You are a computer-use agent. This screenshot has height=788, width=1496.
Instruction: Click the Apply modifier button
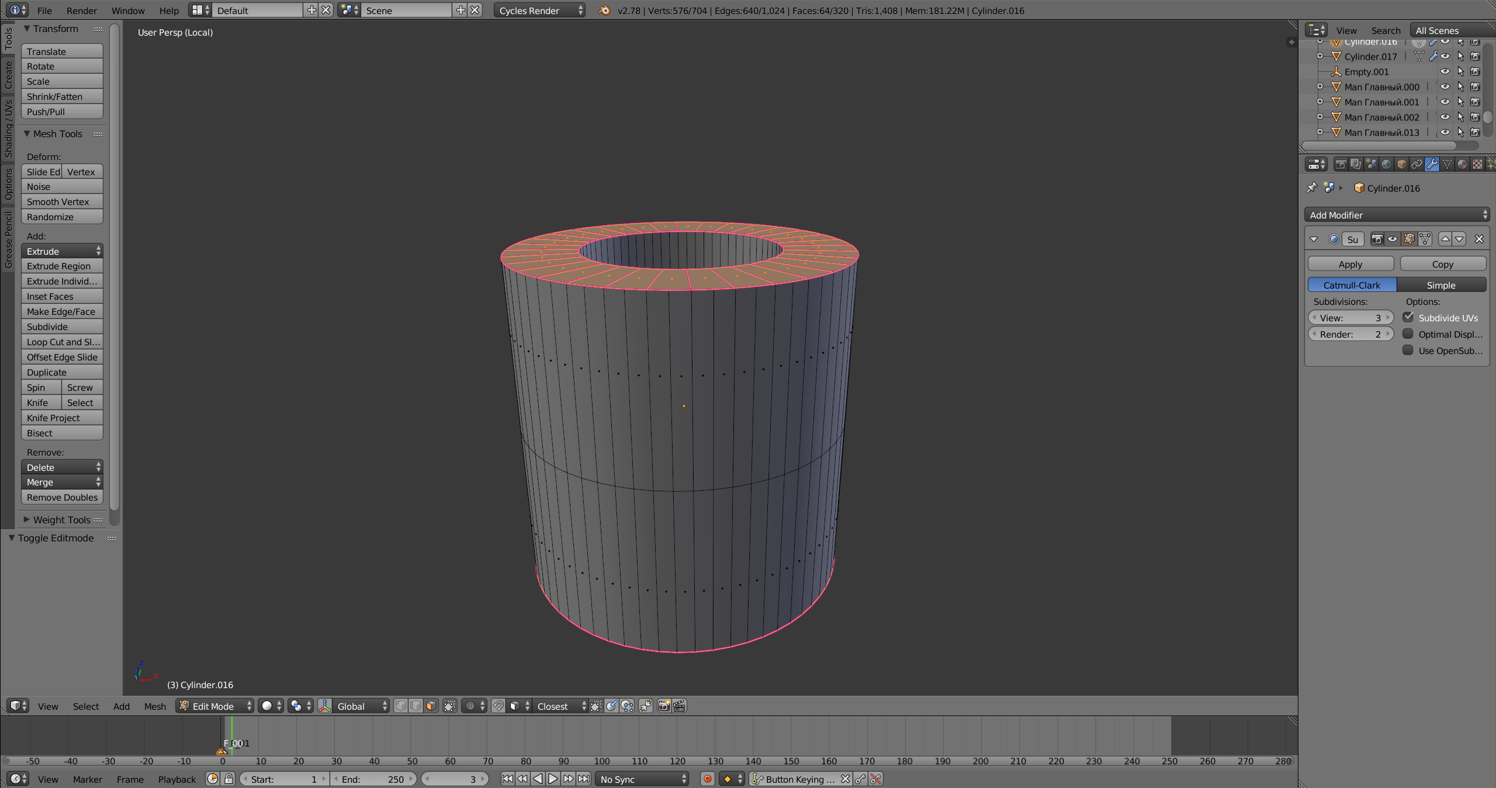click(1350, 264)
